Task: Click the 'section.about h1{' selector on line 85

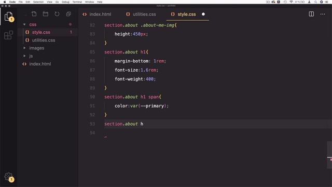Action: coord(126,52)
